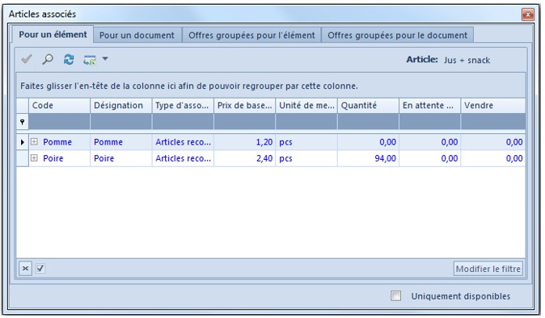Click the Désignation filter row cell
Screen dimensions: 545x318
click(x=121, y=122)
